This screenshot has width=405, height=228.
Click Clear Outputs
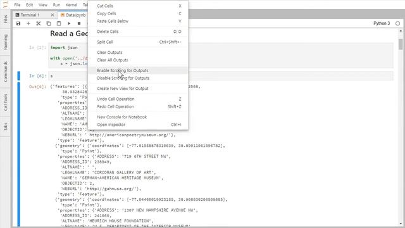coord(138,52)
